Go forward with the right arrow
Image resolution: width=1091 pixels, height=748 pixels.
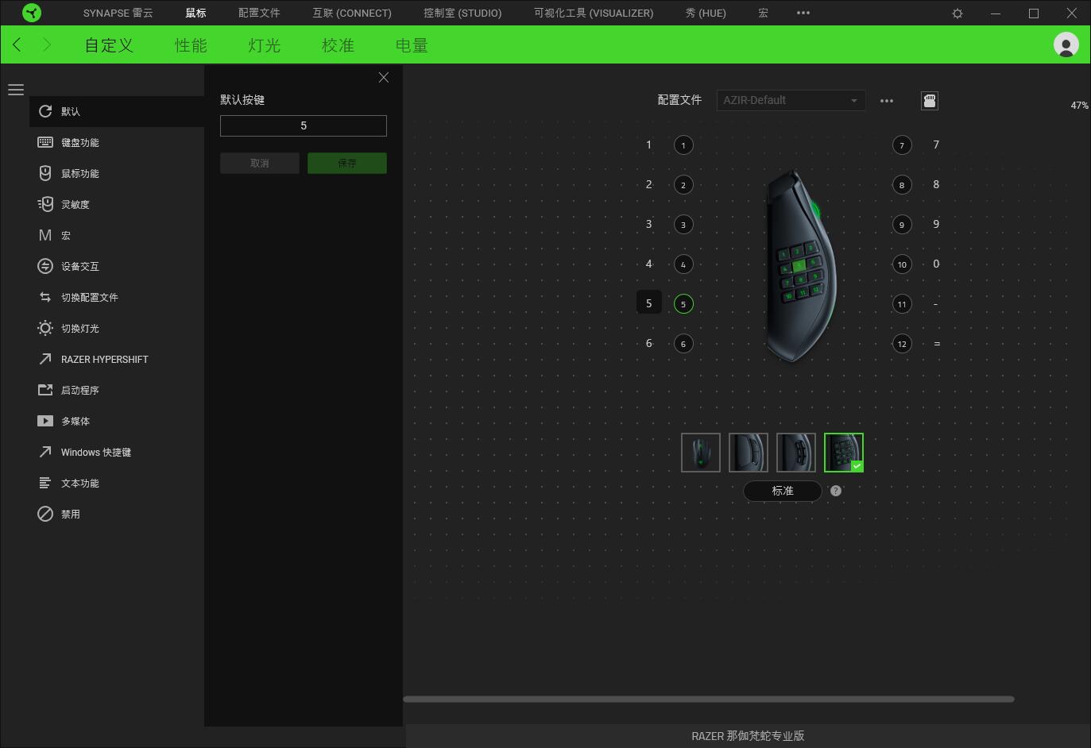point(47,44)
